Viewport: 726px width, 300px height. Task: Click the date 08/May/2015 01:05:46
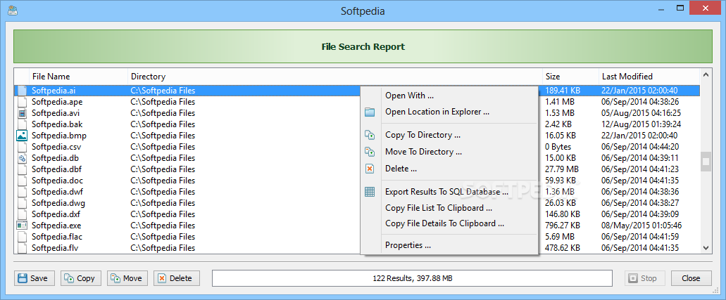pyautogui.click(x=641, y=226)
